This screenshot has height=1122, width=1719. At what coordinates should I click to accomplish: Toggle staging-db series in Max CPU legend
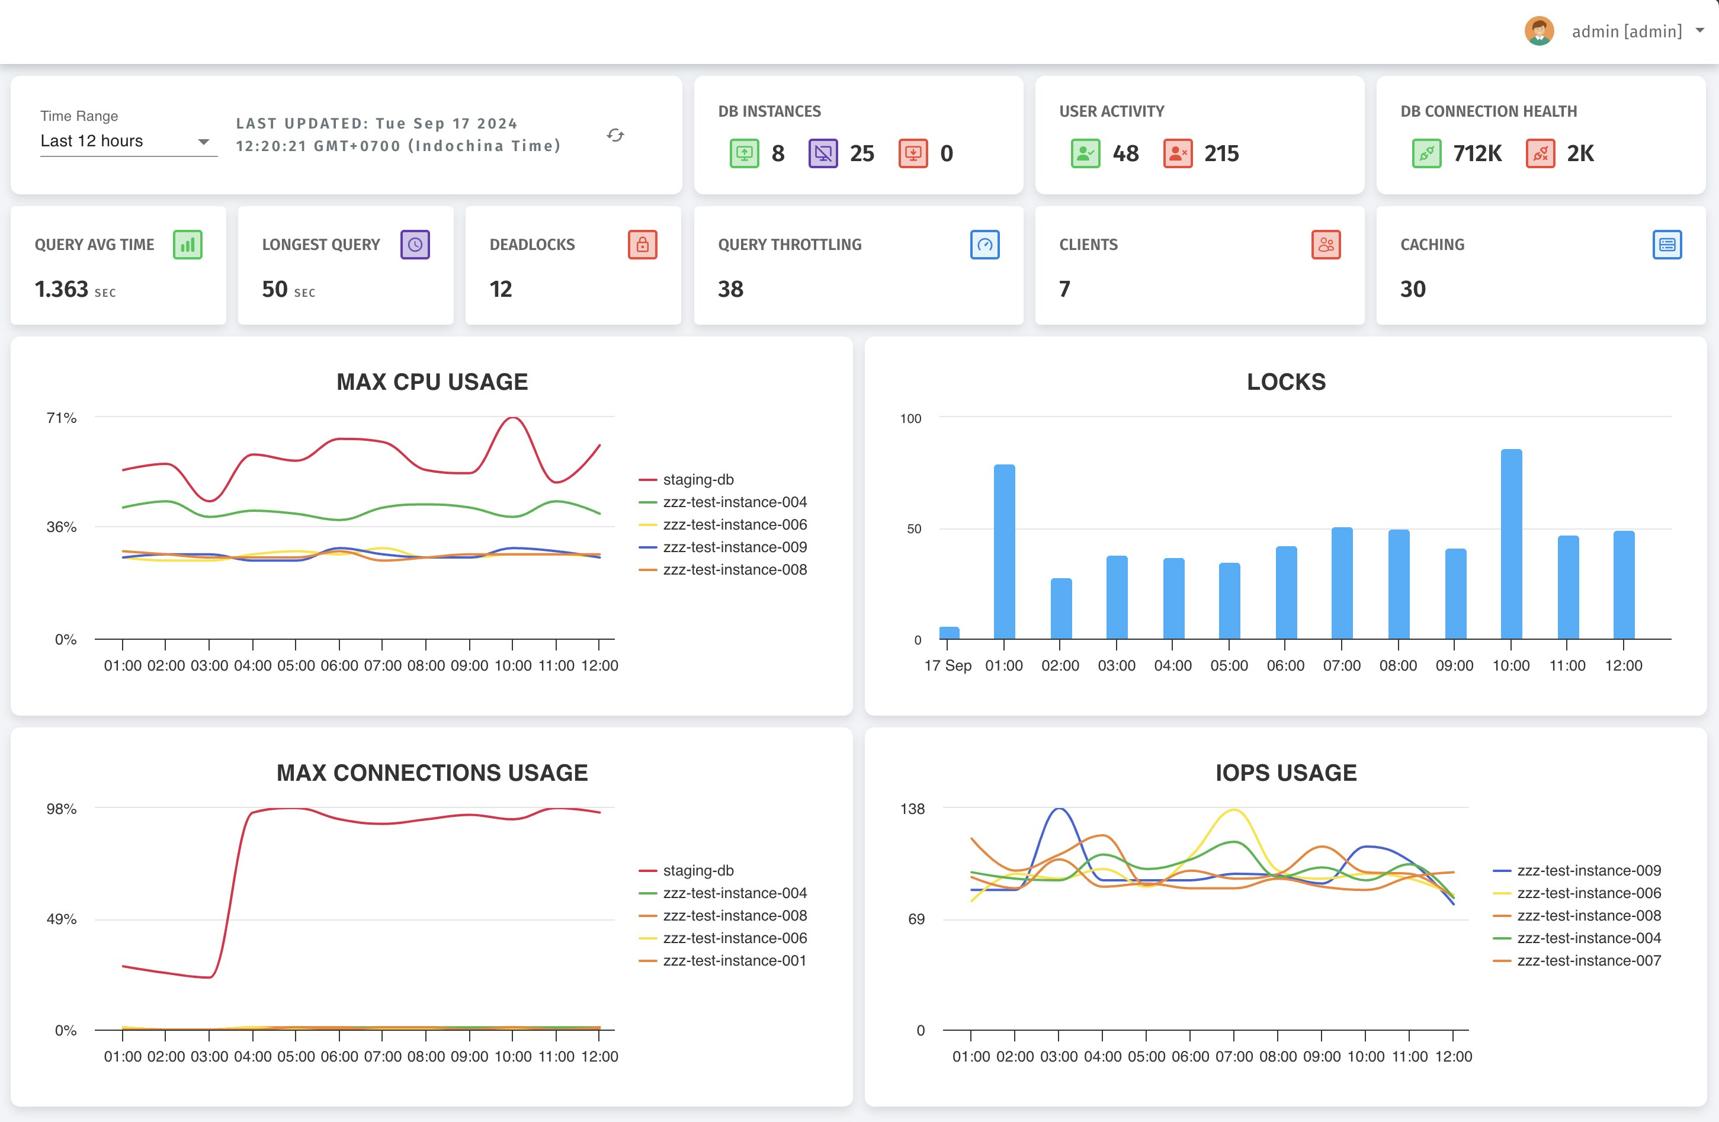pyautogui.click(x=698, y=480)
